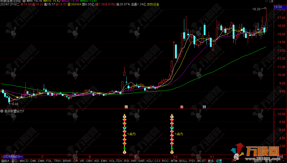Select the ROC indicator
The height and width of the screenshot is (163, 287).
click(x=165, y=161)
